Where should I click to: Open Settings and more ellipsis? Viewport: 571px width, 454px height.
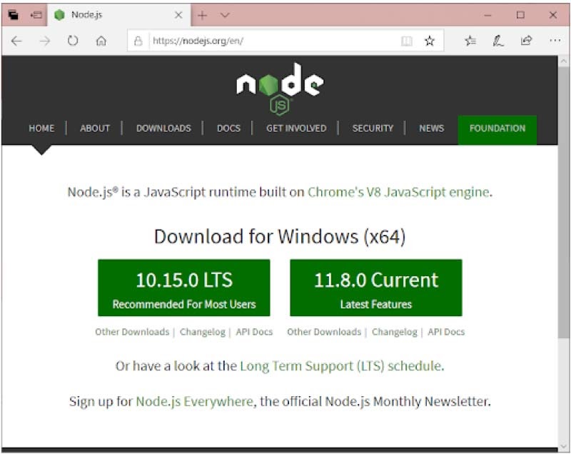pyautogui.click(x=555, y=41)
